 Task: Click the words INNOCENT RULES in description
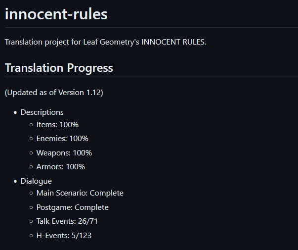(173, 42)
